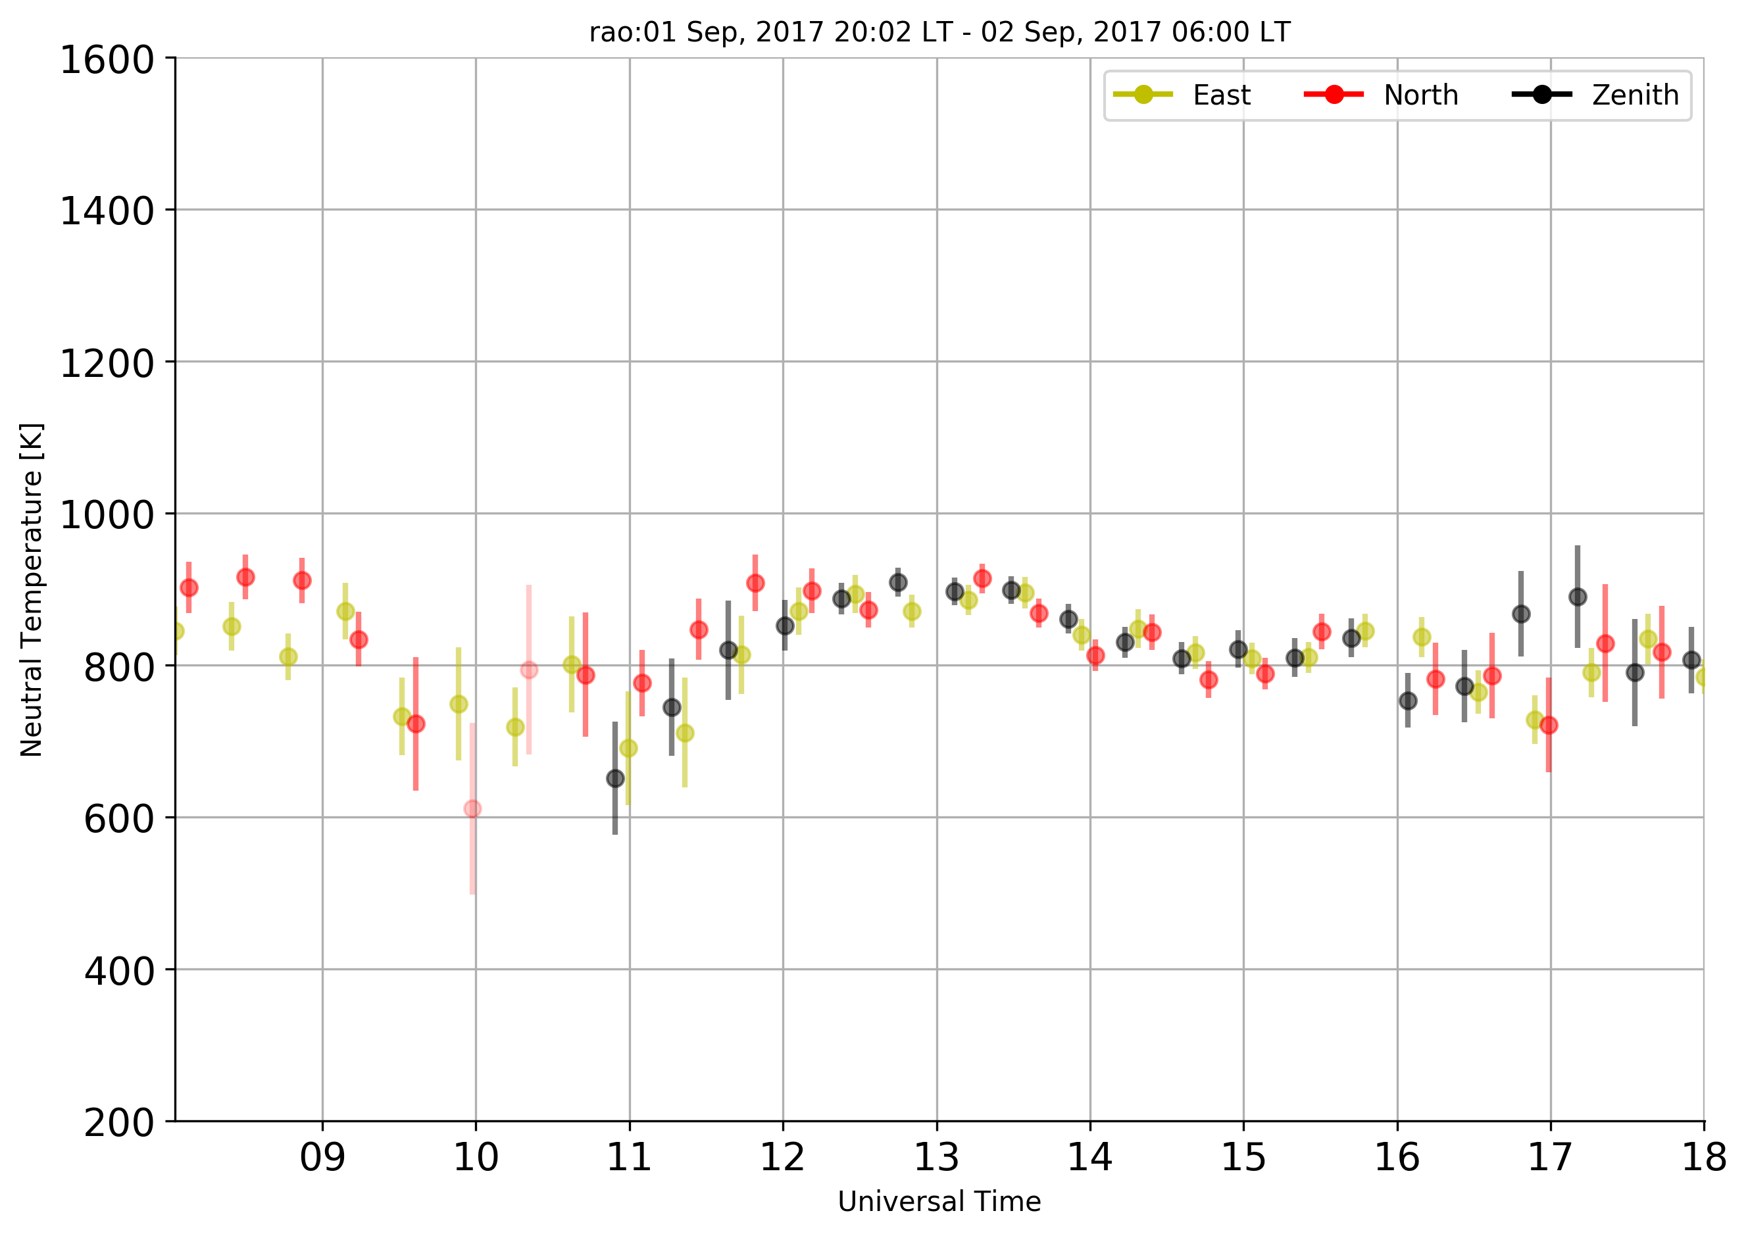Click the y-axis tick label '400'
Screen dimensions: 1748x1236
tap(120, 971)
